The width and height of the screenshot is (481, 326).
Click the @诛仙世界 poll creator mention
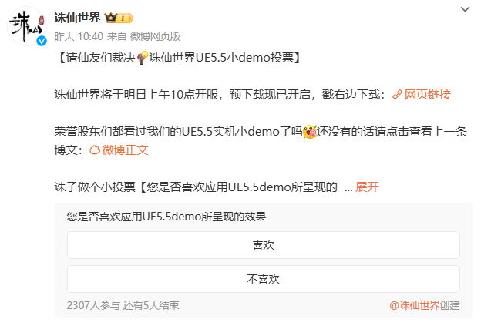click(415, 305)
